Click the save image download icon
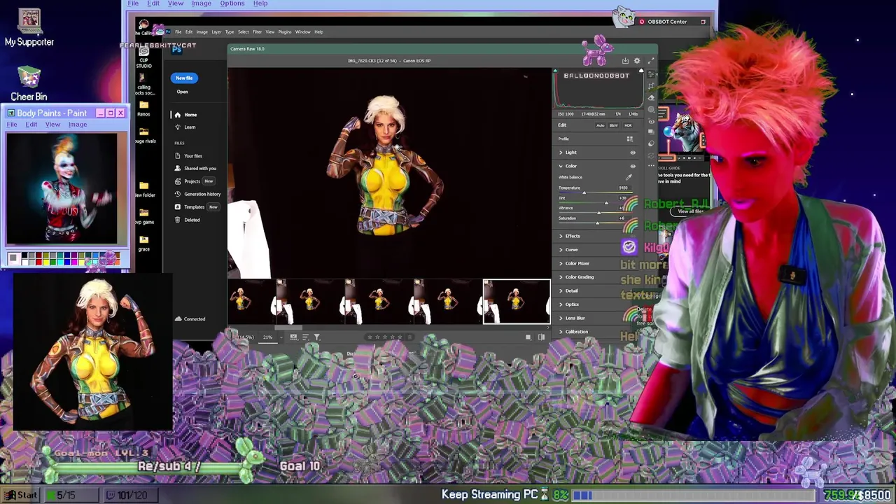Image resolution: width=896 pixels, height=504 pixels. point(625,61)
